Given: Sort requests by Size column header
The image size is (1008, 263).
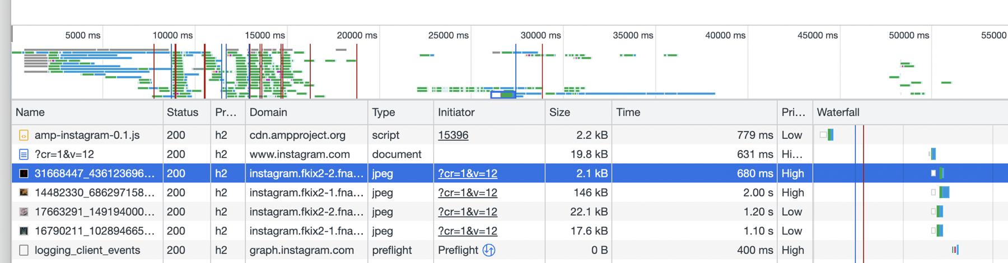Looking at the screenshot, I should [x=559, y=112].
